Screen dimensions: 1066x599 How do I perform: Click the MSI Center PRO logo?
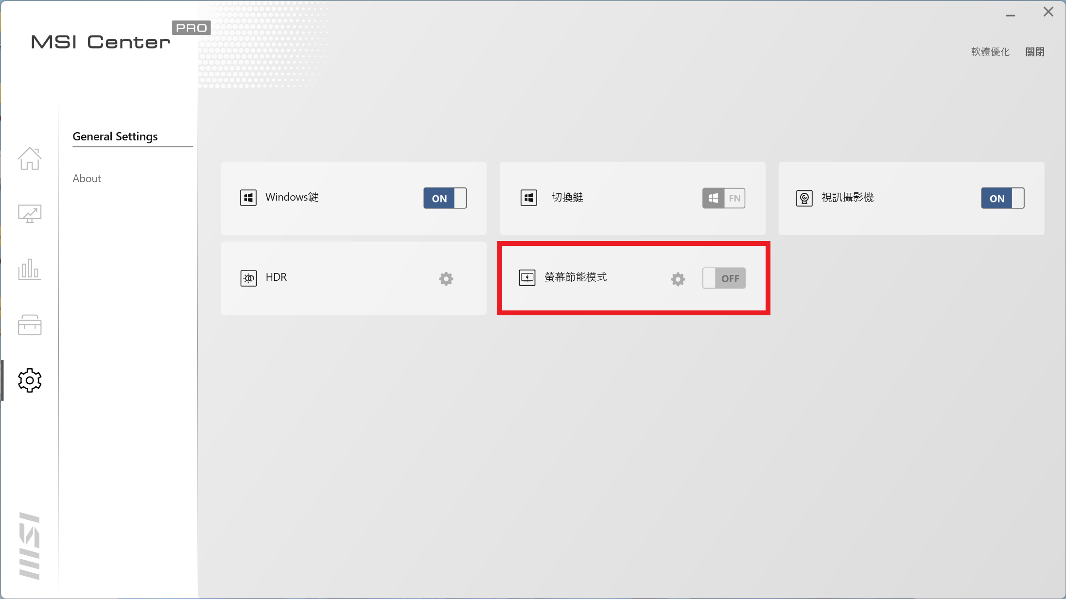click(x=101, y=42)
